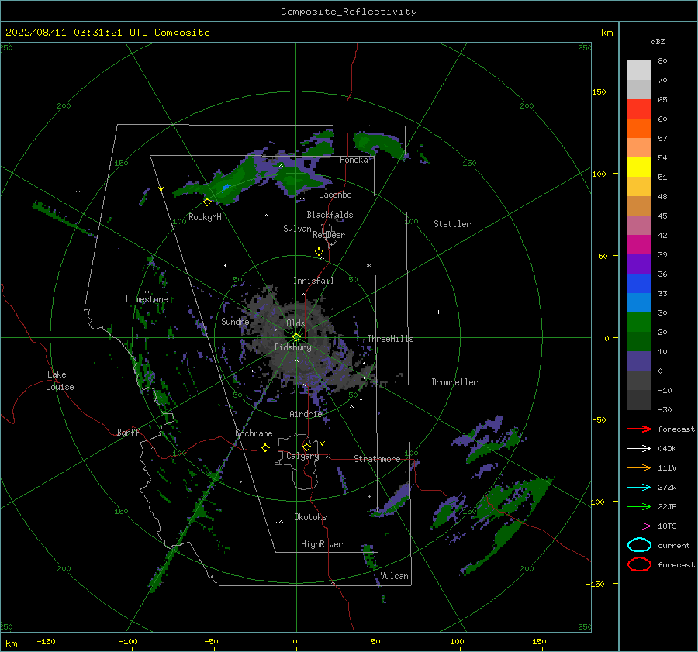Click the yellow diamond above Calgary
This screenshot has height=652, width=698.
click(306, 447)
